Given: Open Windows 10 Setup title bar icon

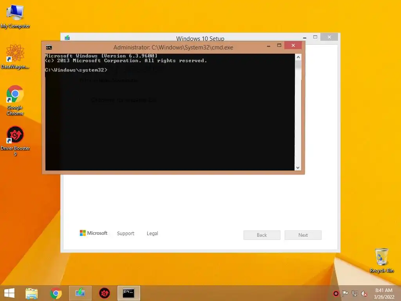Looking at the screenshot, I should 67,38.
